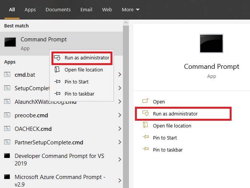250x188 pixels.
Task: Switch to the Documents tab
Action: 58,10
